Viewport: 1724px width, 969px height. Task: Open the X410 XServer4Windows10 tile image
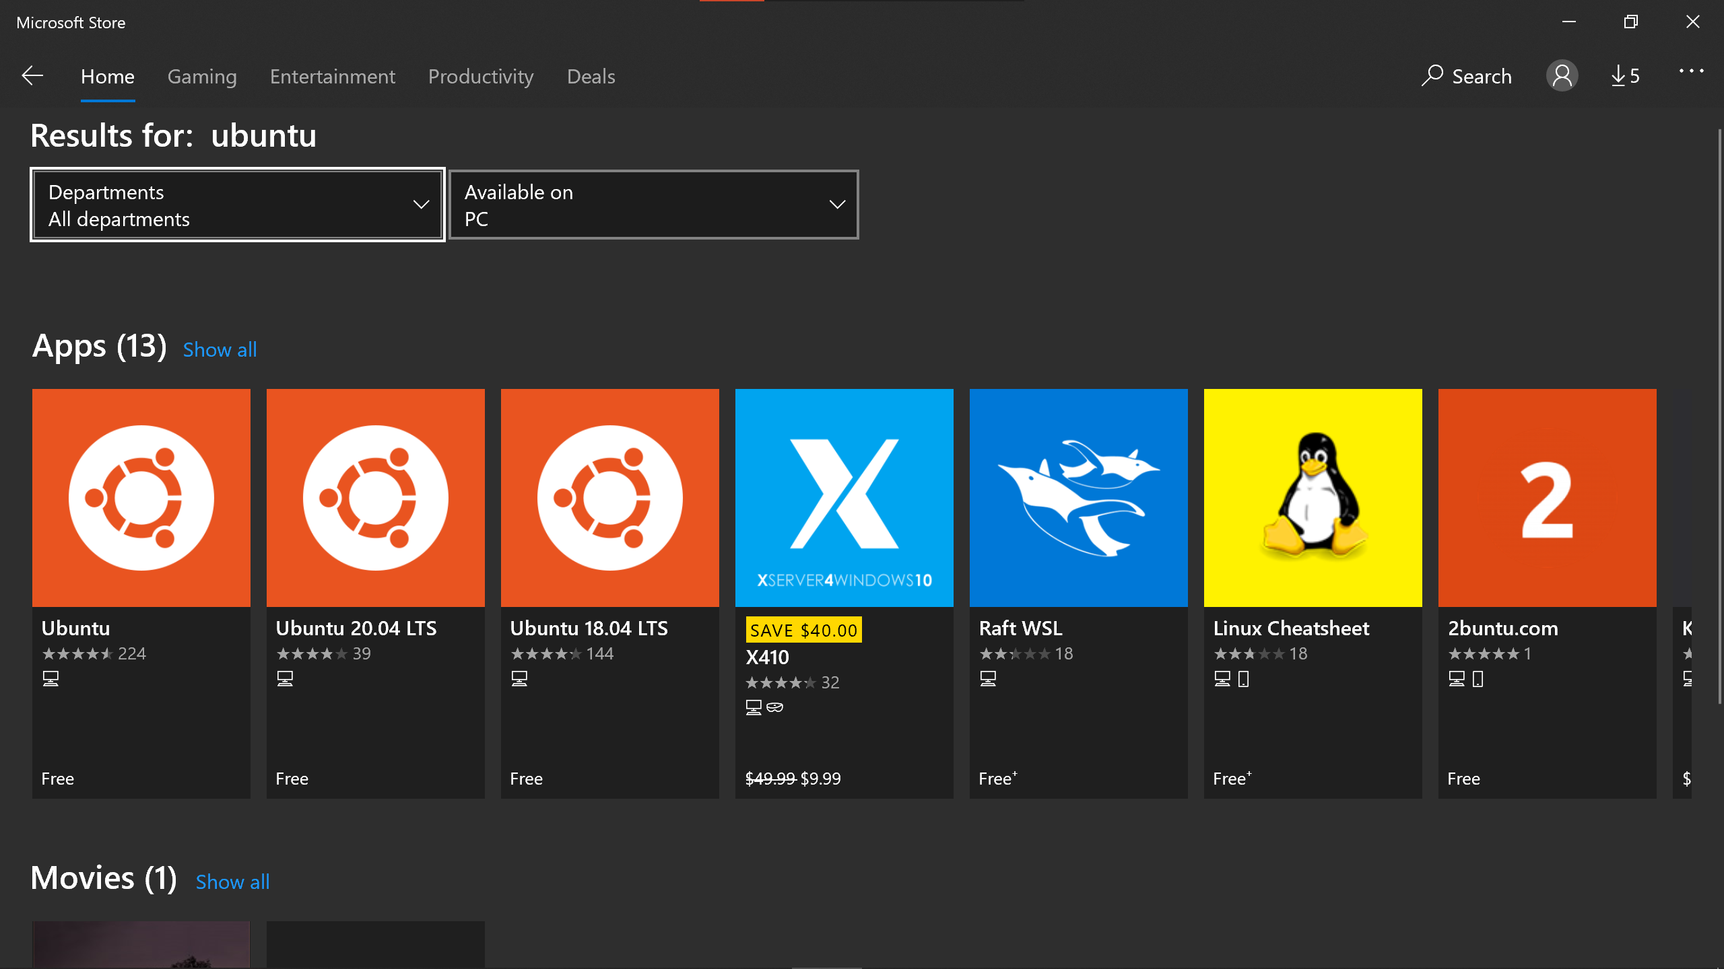[x=844, y=498]
